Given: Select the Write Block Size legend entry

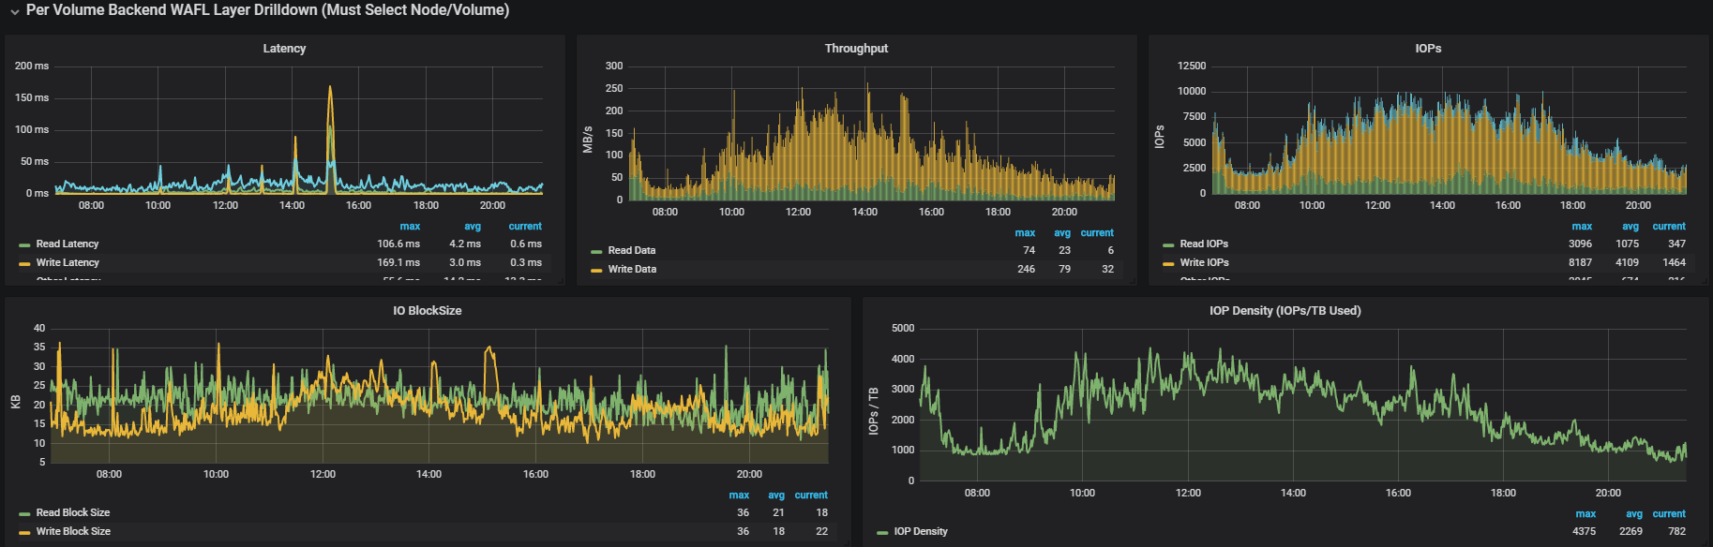Looking at the screenshot, I should click(x=73, y=532).
